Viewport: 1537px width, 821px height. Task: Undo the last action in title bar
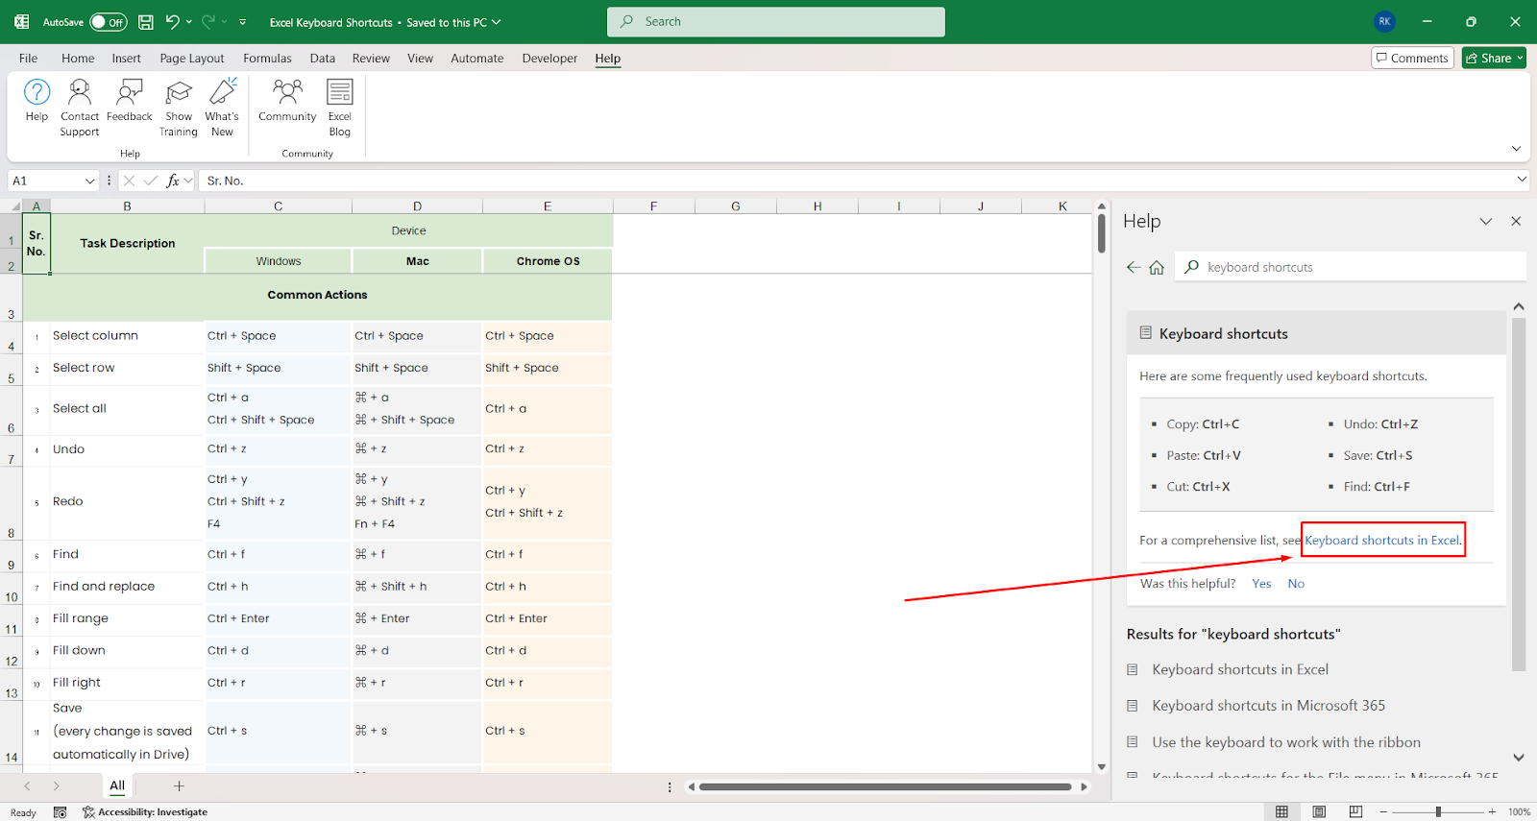(172, 21)
